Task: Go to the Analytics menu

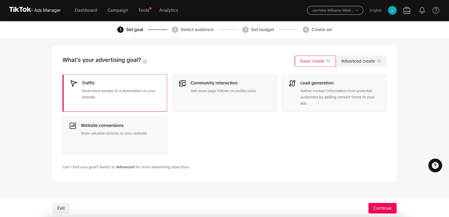Action: [168, 10]
